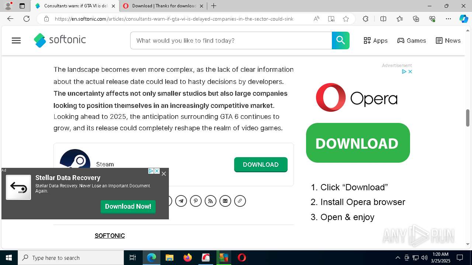Click the browser address bar URL
The height and width of the screenshot is (265, 472).
(174, 19)
